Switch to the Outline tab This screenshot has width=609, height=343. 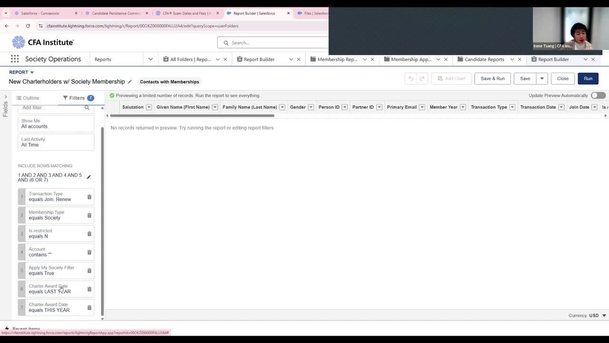click(28, 98)
